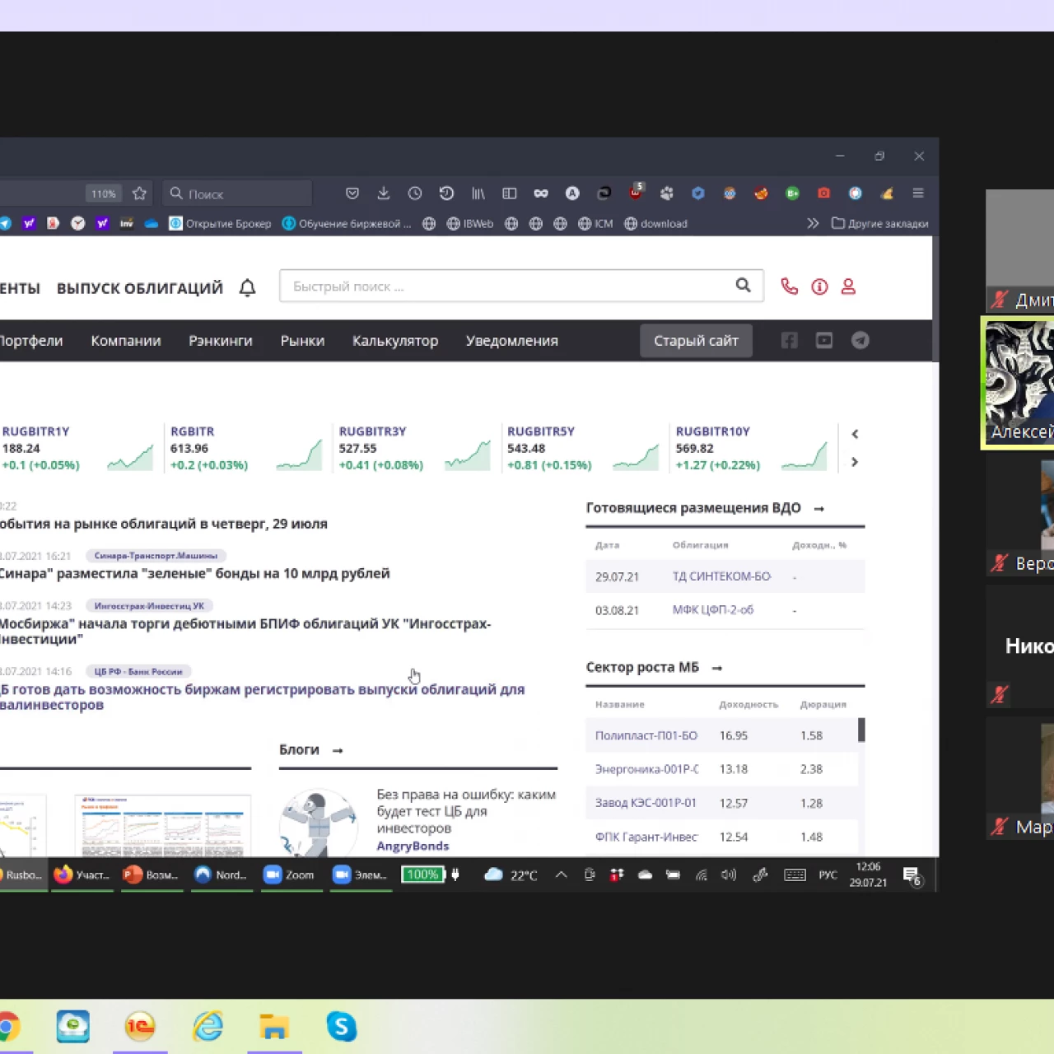
Task: Open the AngryBonds blog author link
Action: point(413,846)
